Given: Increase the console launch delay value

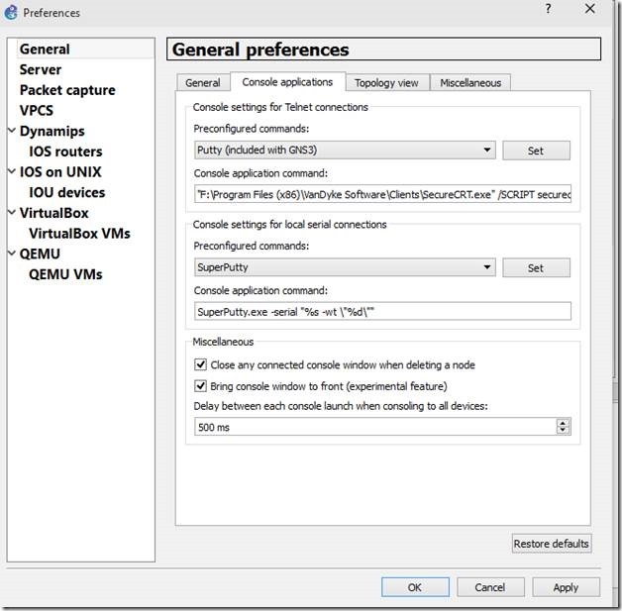Looking at the screenshot, I should (x=564, y=423).
